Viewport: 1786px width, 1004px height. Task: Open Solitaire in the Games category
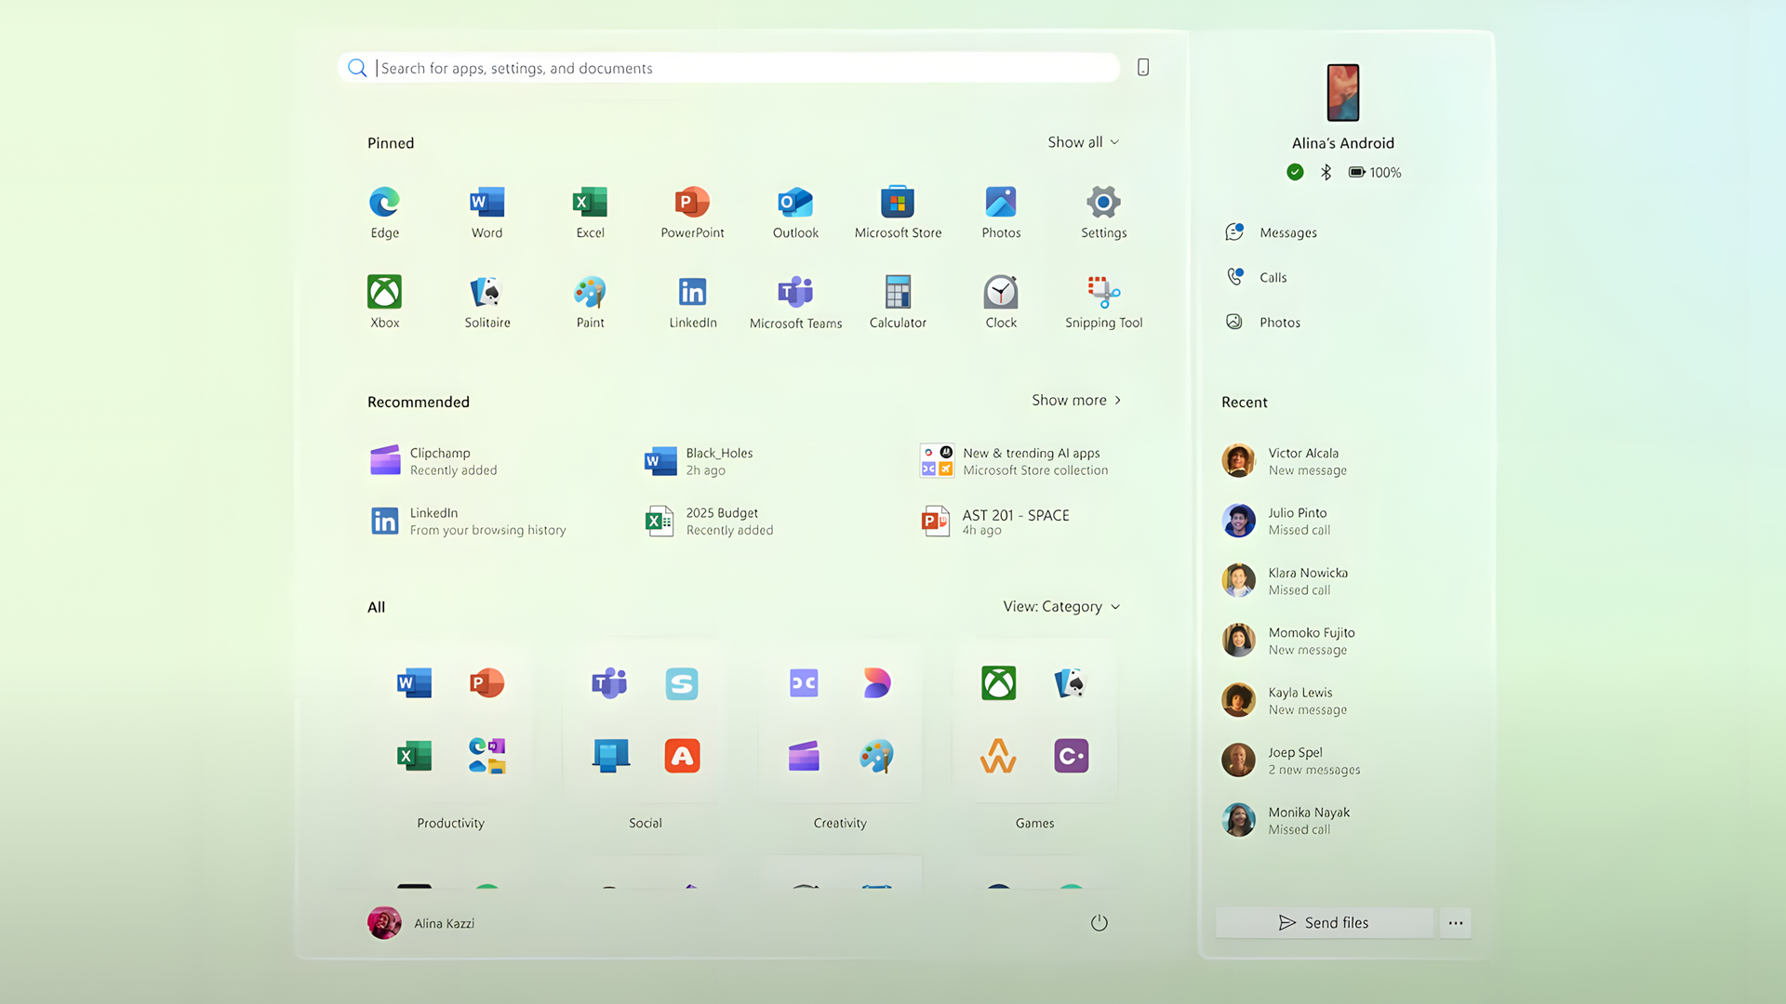tap(1071, 683)
